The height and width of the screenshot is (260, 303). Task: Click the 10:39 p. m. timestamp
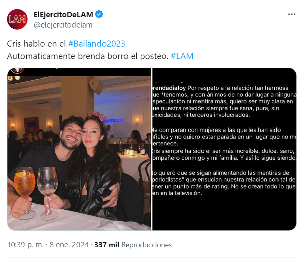tap(25, 245)
